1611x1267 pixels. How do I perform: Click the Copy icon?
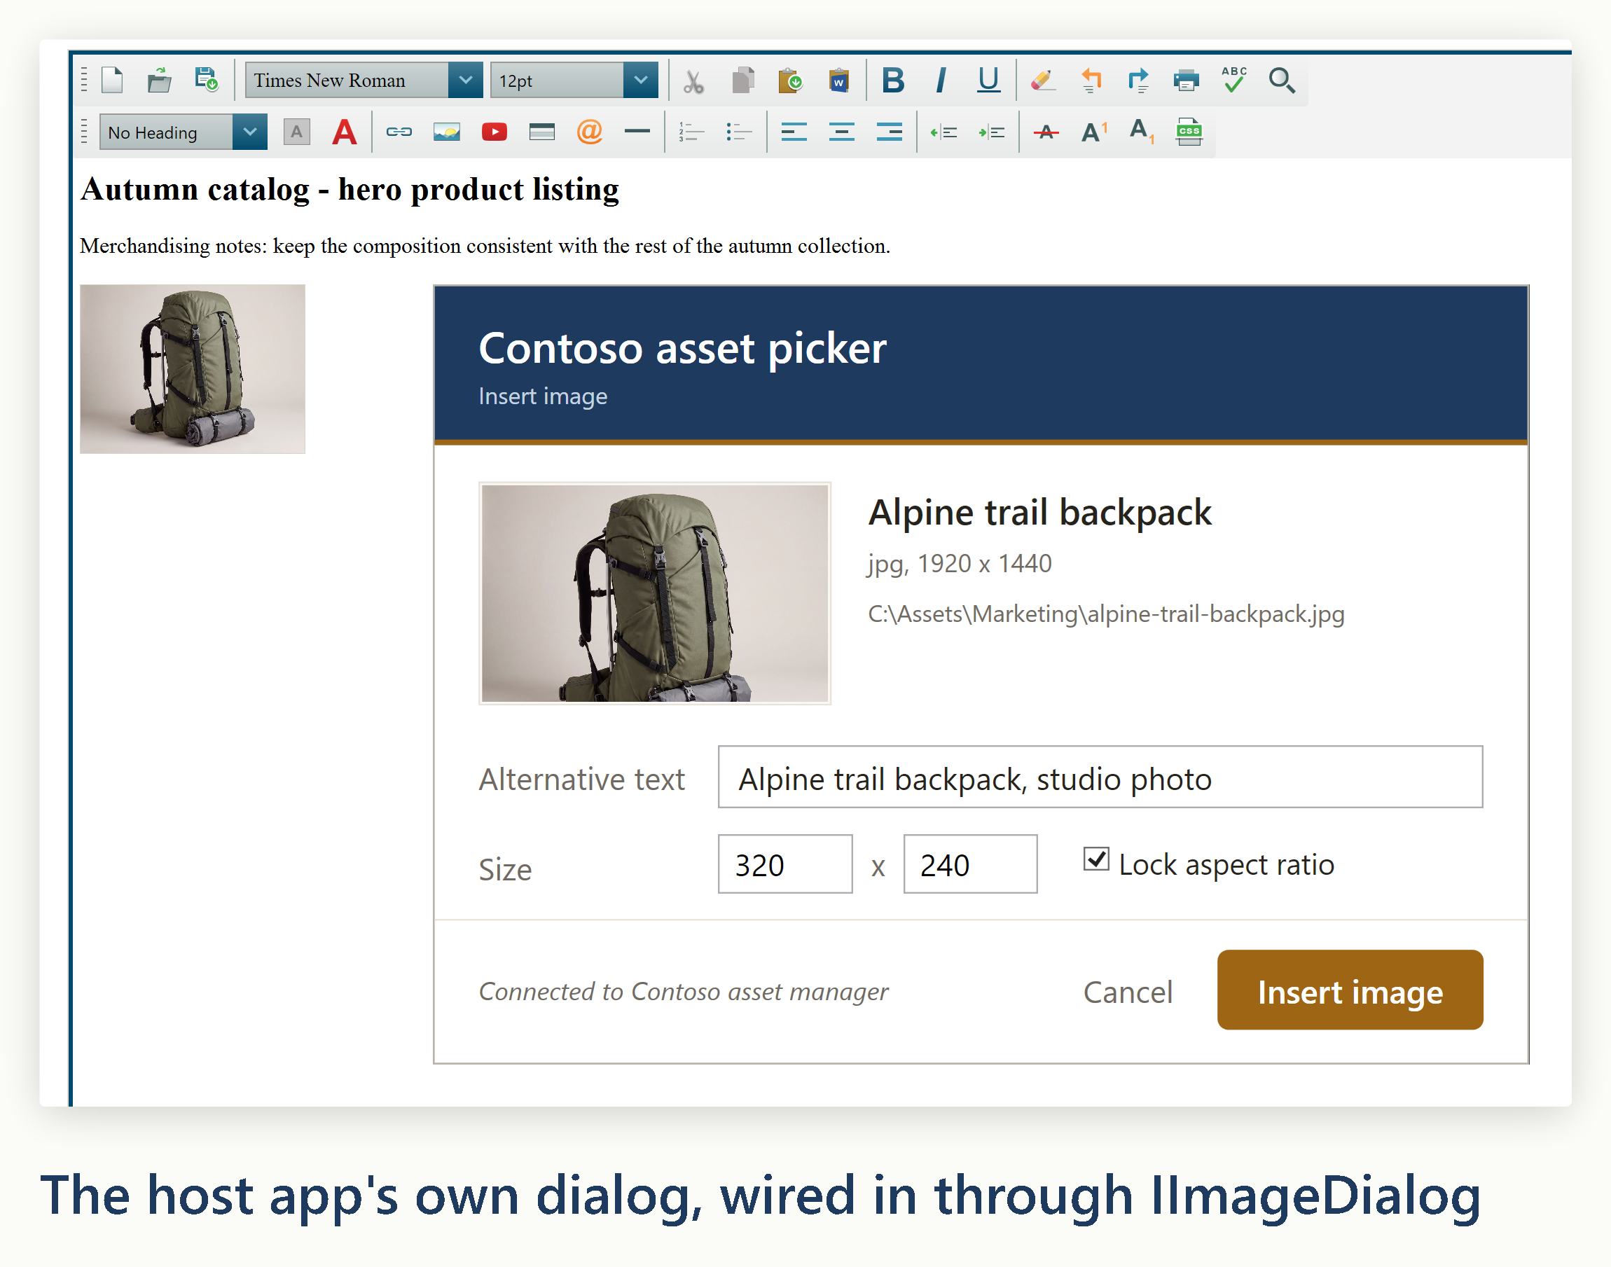(742, 80)
